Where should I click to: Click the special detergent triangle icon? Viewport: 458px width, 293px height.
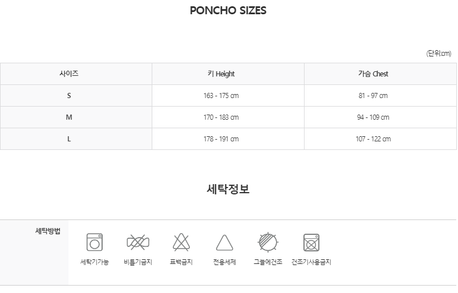pyautogui.click(x=225, y=242)
